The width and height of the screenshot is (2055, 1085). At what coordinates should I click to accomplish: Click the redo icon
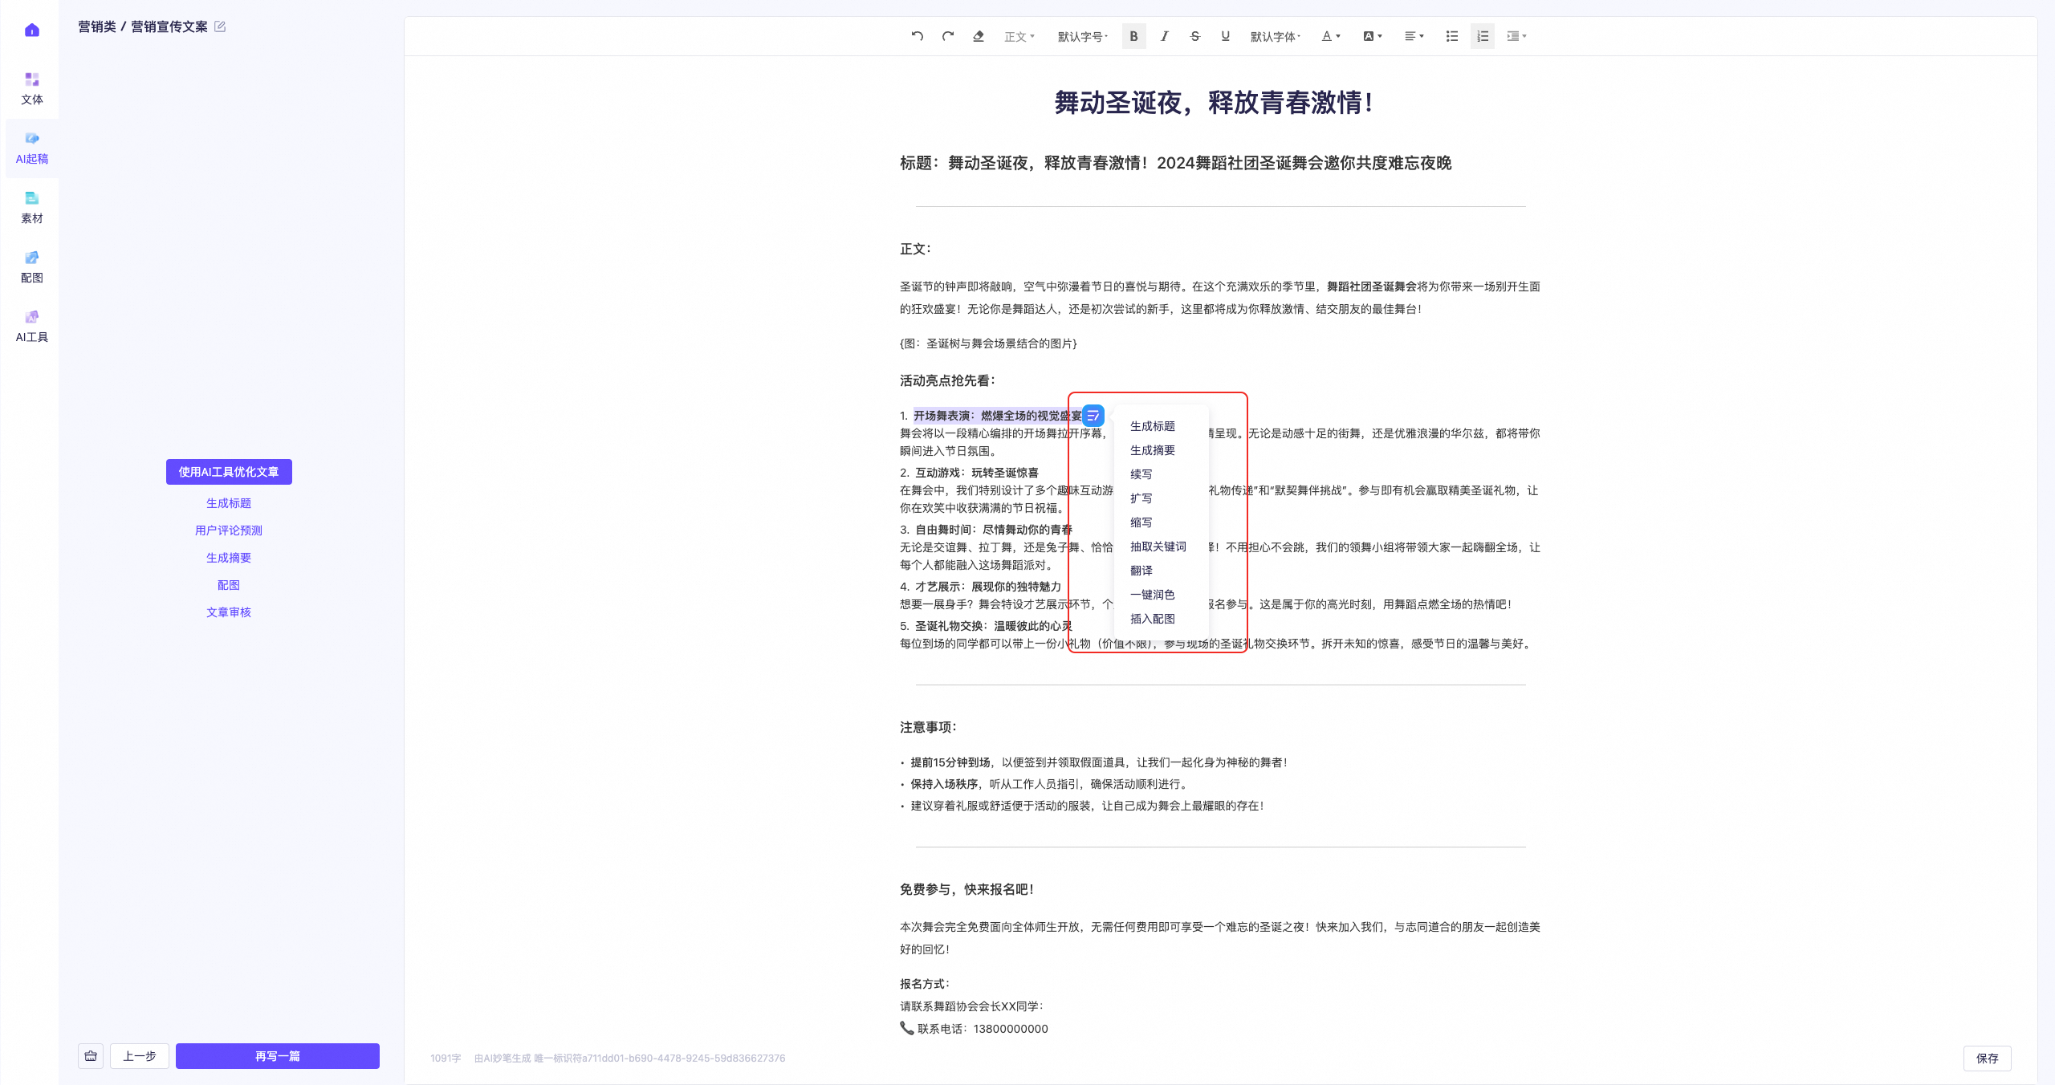click(948, 36)
